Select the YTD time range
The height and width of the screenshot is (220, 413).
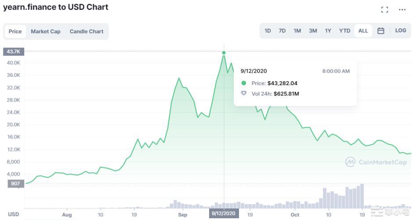345,31
